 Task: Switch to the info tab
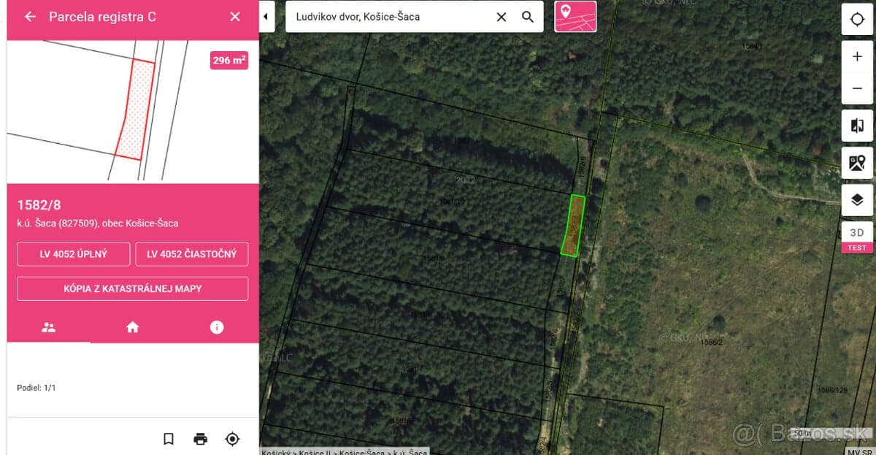coord(217,327)
